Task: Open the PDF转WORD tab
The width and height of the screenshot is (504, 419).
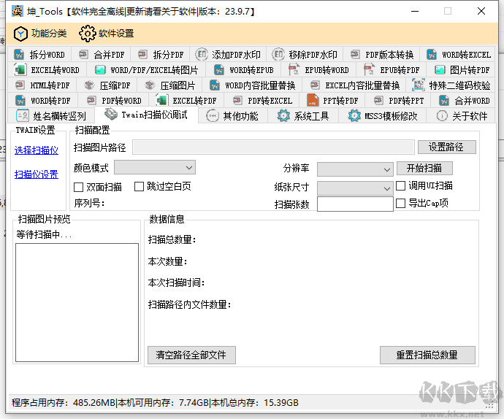Action: [114, 101]
